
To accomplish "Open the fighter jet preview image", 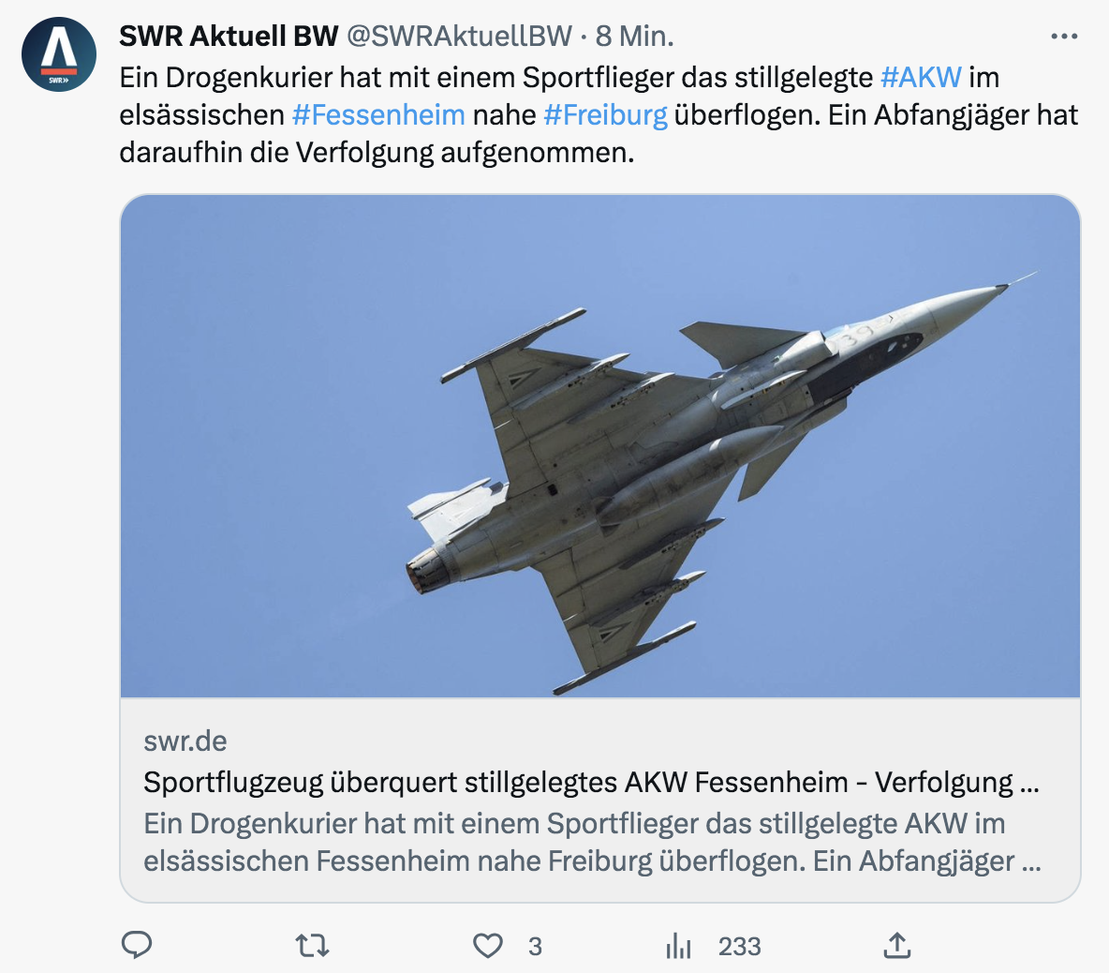I will [x=599, y=446].
